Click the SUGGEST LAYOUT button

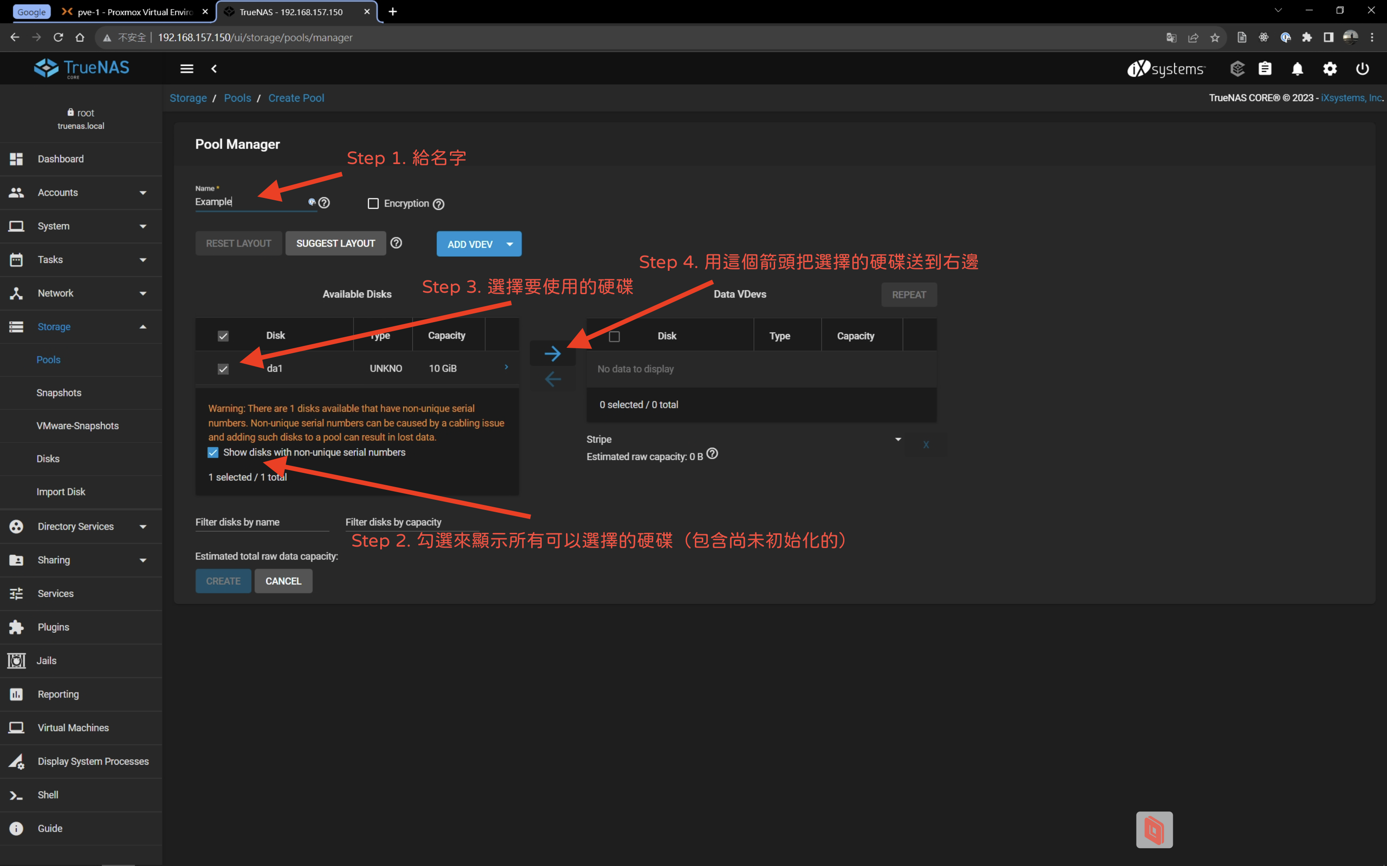click(335, 243)
